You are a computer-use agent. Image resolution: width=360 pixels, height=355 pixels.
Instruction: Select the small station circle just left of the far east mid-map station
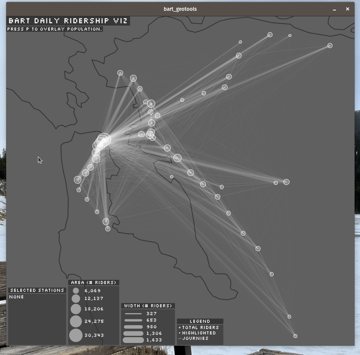coord(276,183)
